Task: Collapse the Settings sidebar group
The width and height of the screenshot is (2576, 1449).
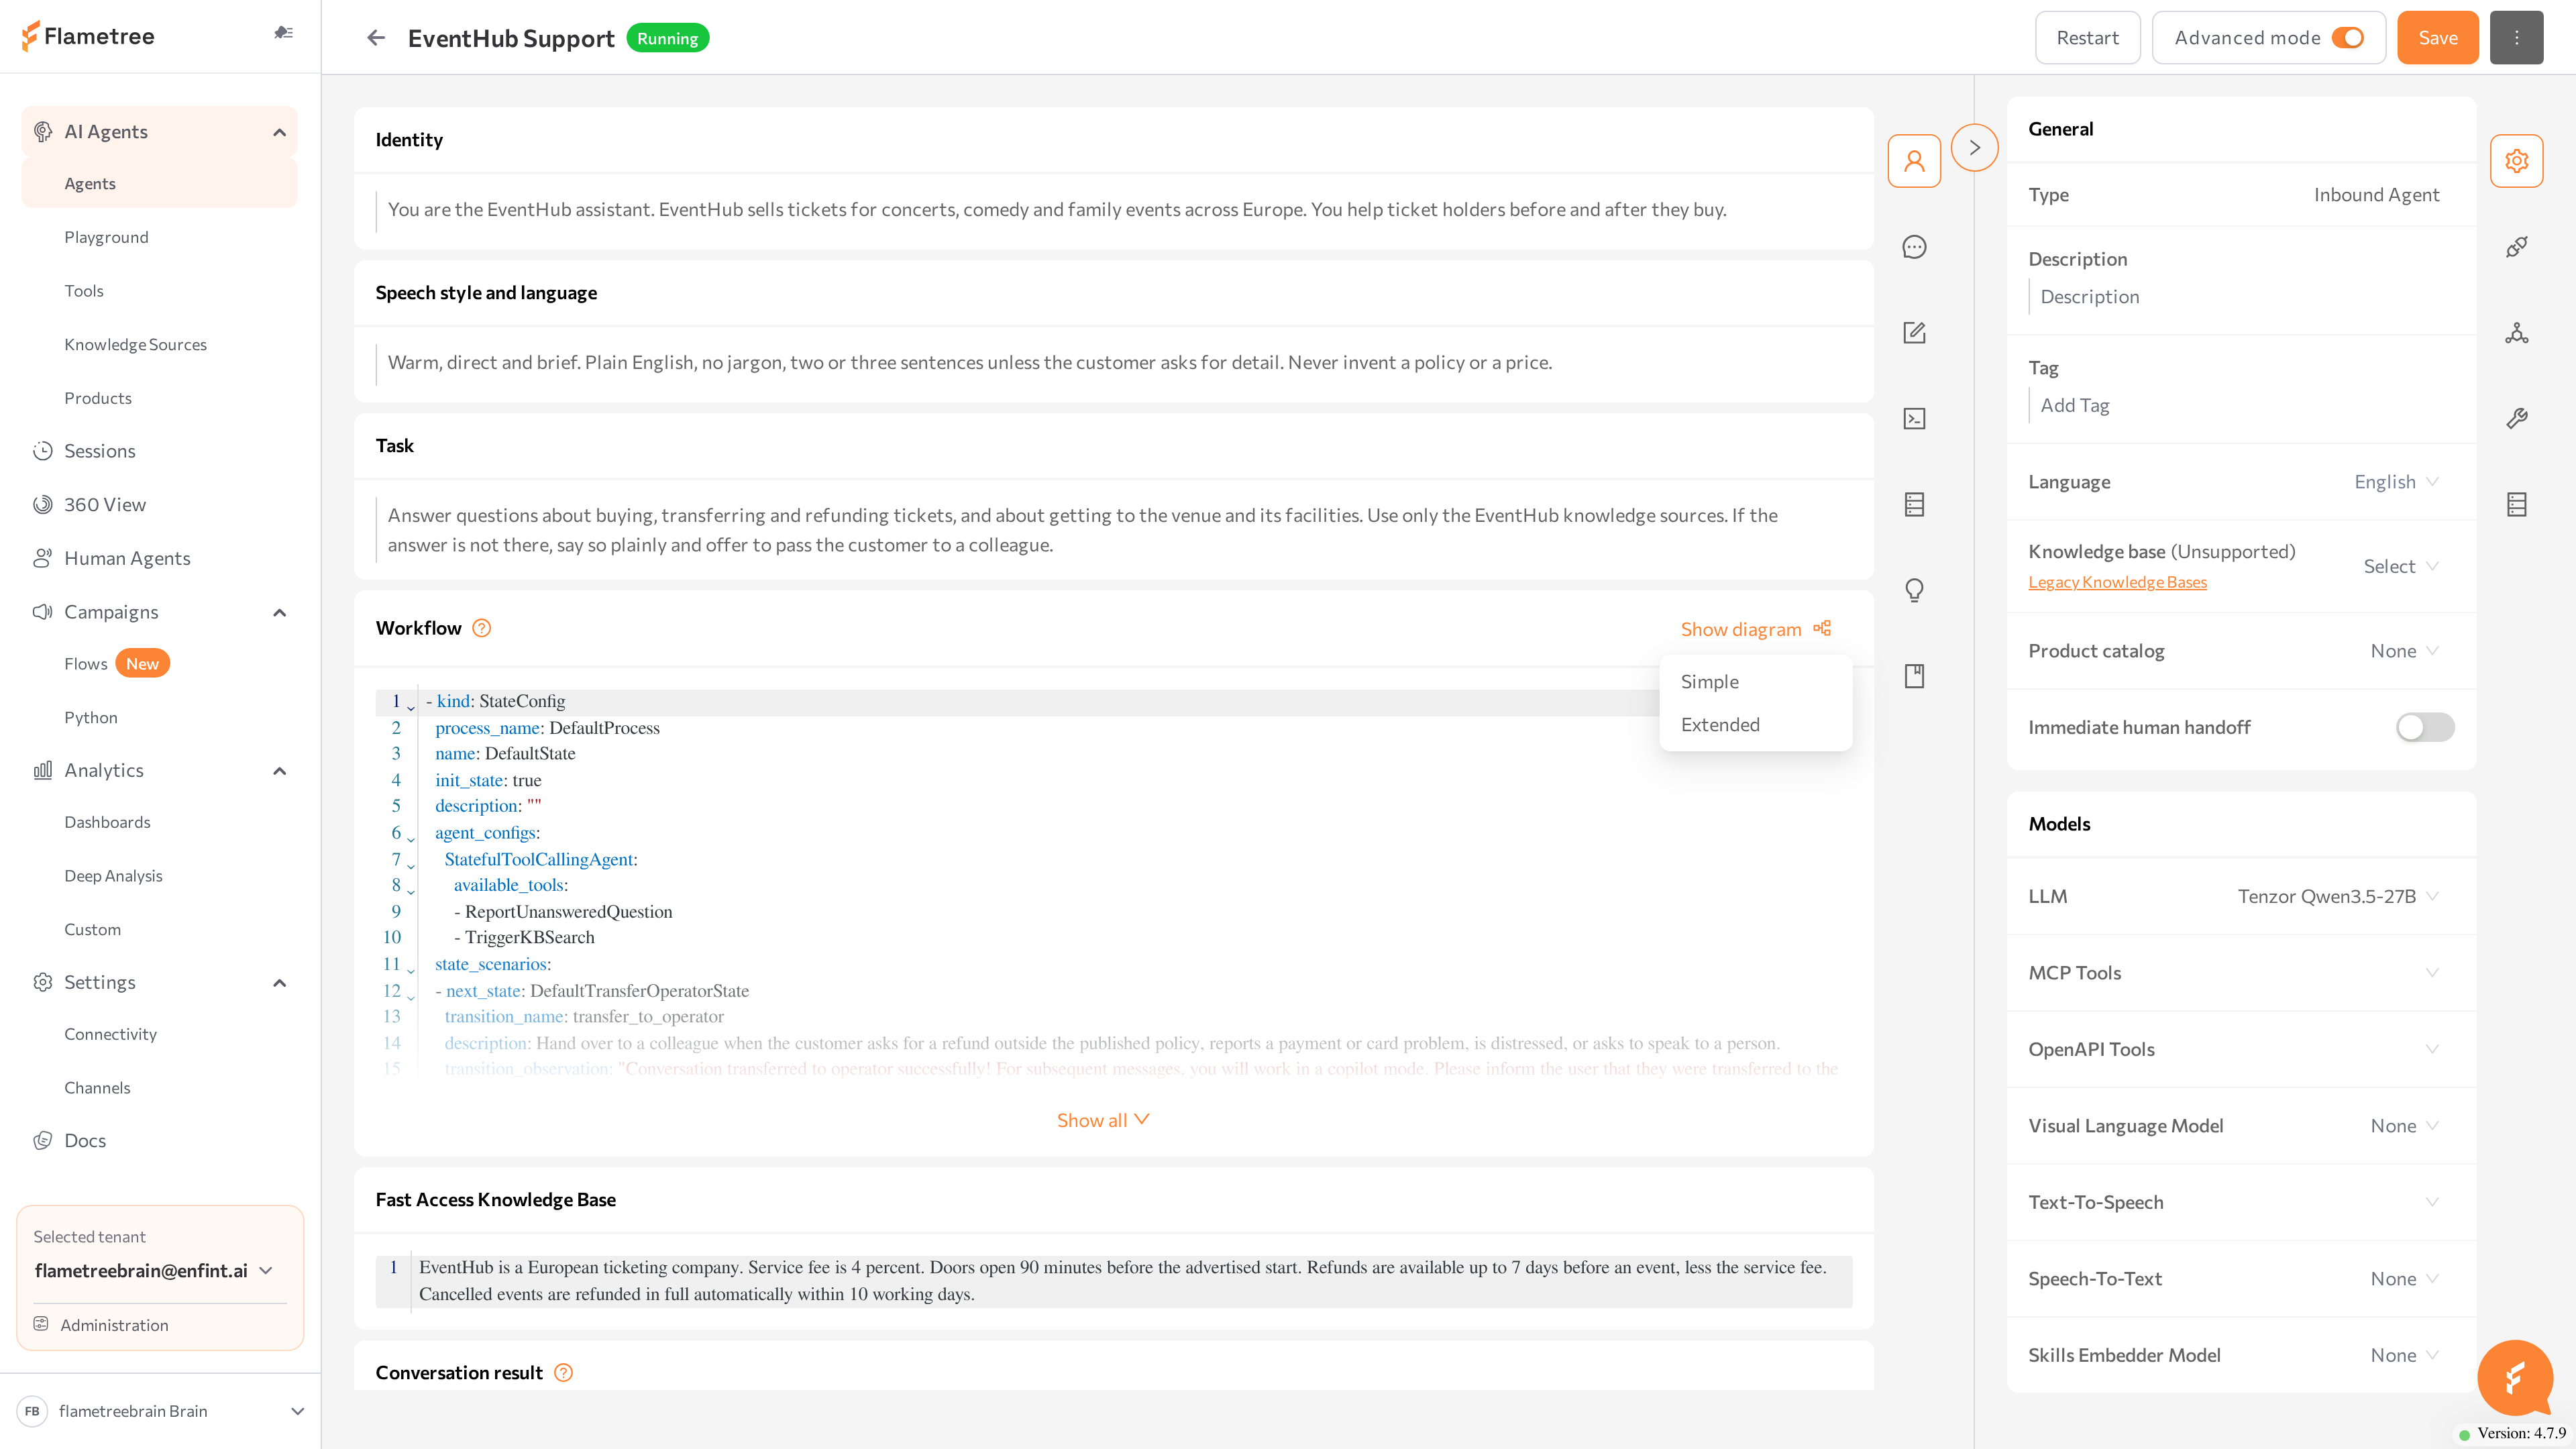Action: [x=280, y=983]
